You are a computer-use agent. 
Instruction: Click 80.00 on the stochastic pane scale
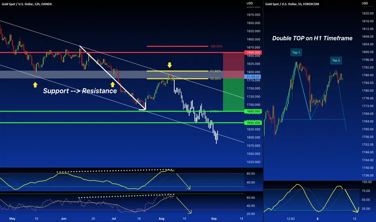pyautogui.click(x=251, y=174)
